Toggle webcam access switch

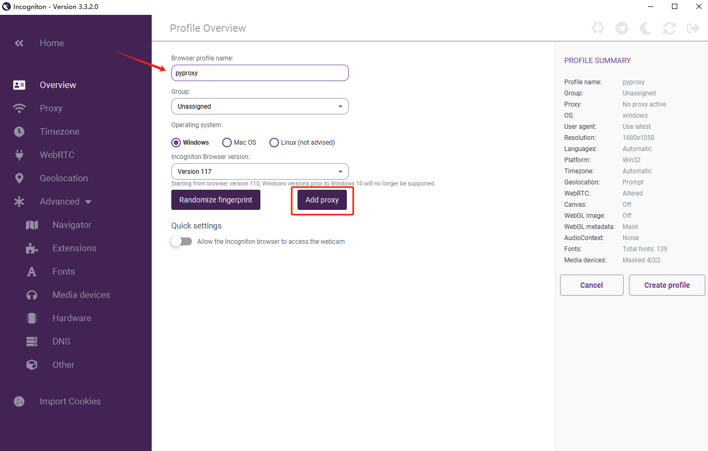coord(181,241)
